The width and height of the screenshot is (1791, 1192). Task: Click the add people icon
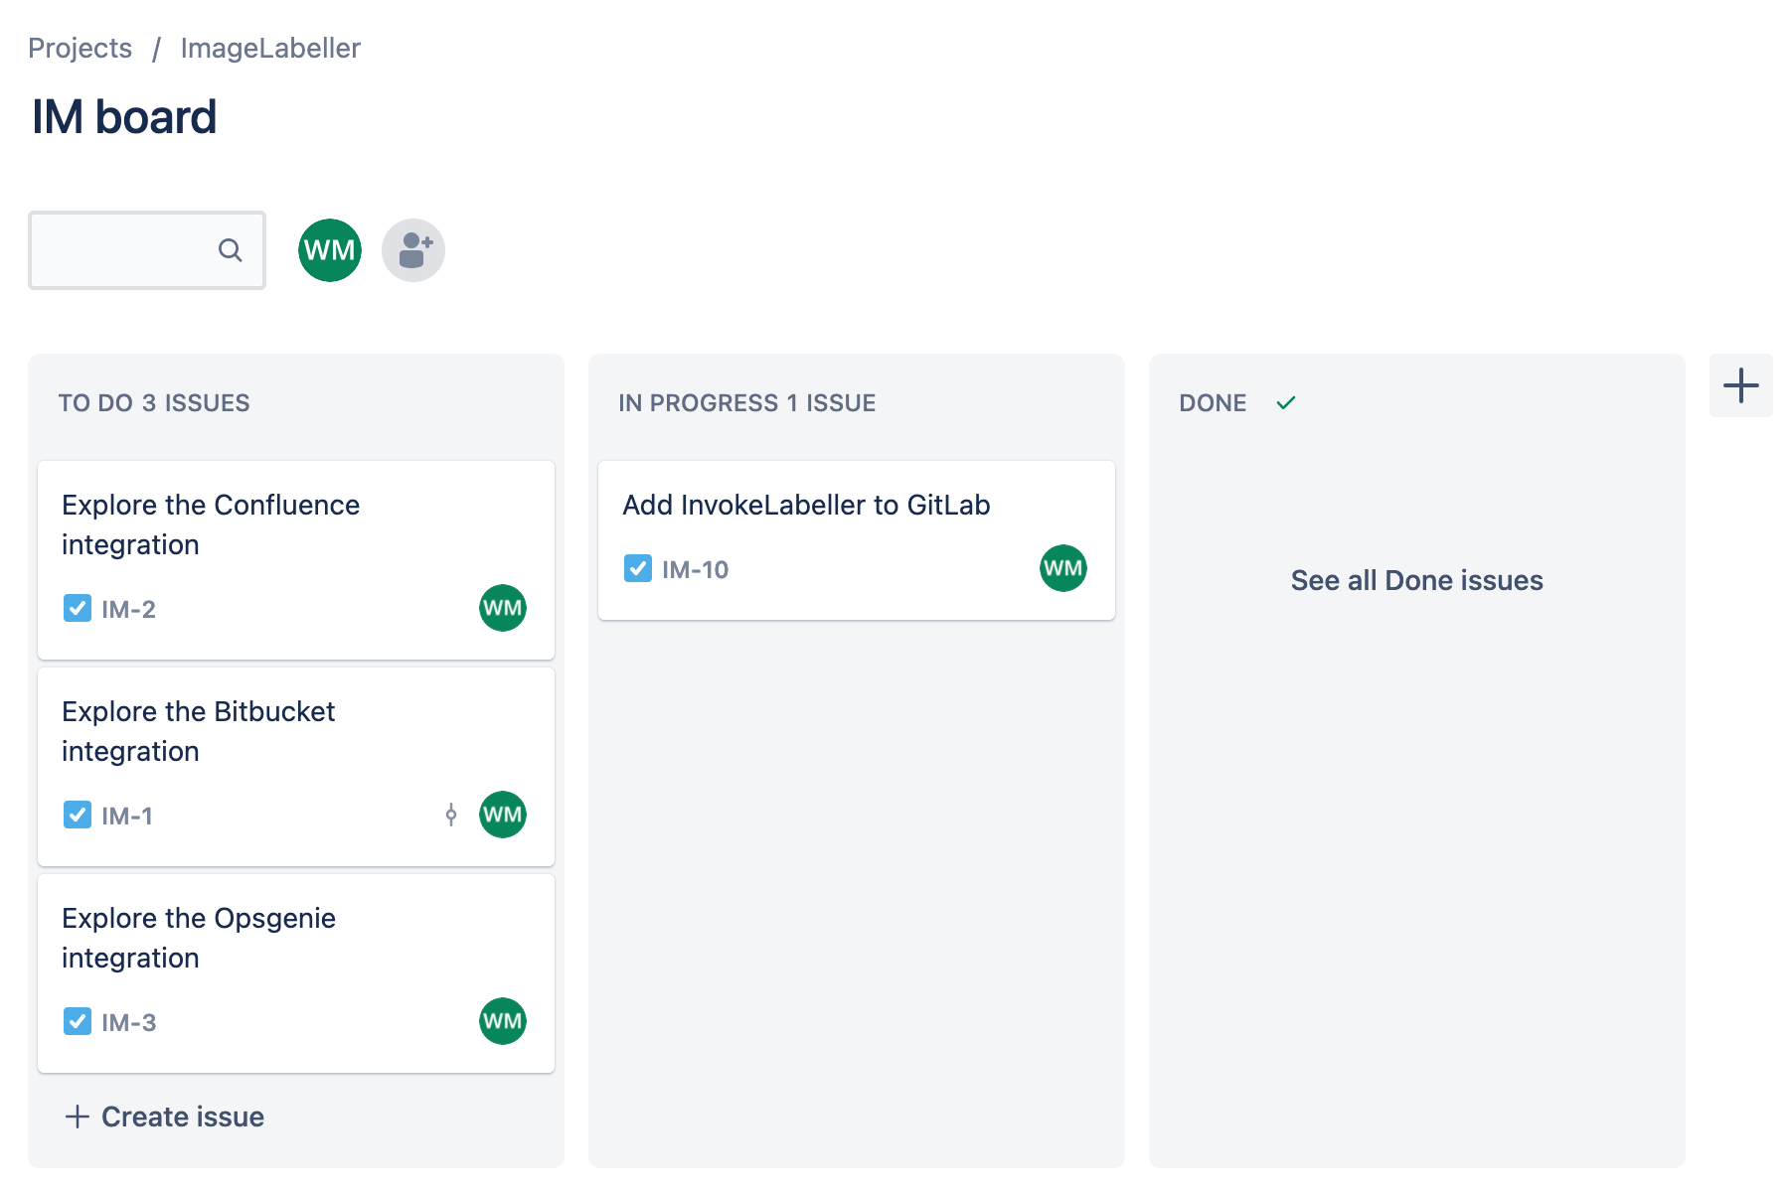point(412,249)
